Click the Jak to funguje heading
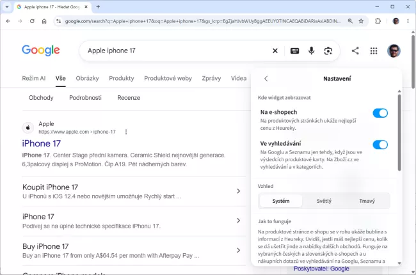Screen dimensions: 416x275 275,221
